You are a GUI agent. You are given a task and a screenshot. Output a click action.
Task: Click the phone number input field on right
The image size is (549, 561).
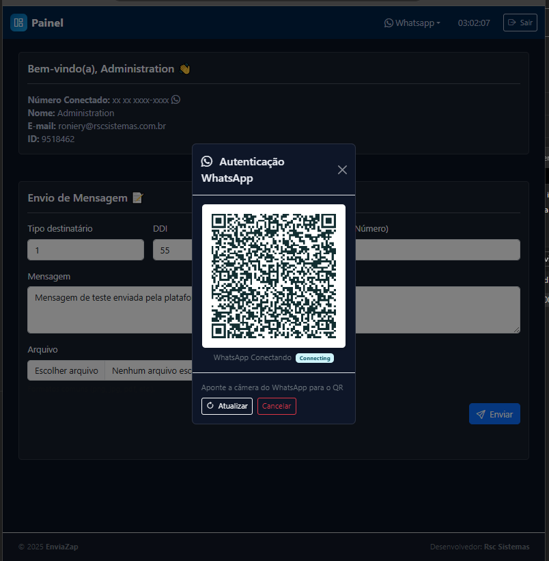pyautogui.click(x=437, y=250)
